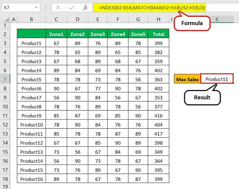The height and width of the screenshot is (189, 239).
Task: Click the total 404 cell
Action: 158,125
